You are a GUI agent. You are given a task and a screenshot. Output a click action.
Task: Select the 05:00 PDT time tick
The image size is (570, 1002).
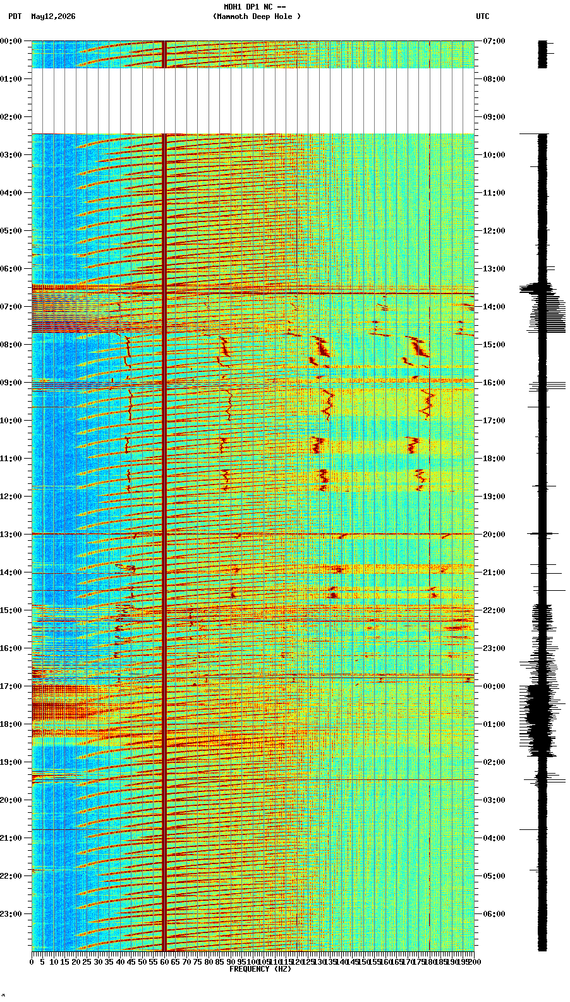pos(11,230)
